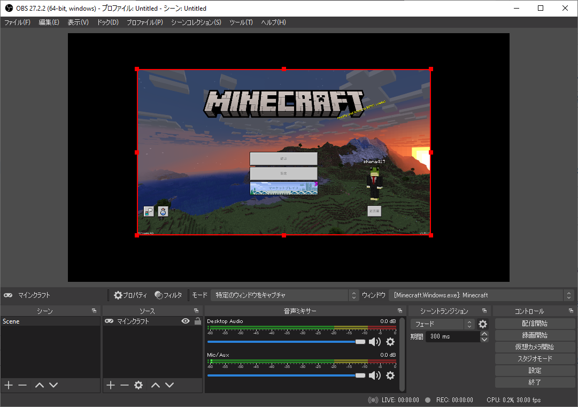The height and width of the screenshot is (407, 578).
Task: Expand the フェード transition dropdown
Action: point(442,324)
